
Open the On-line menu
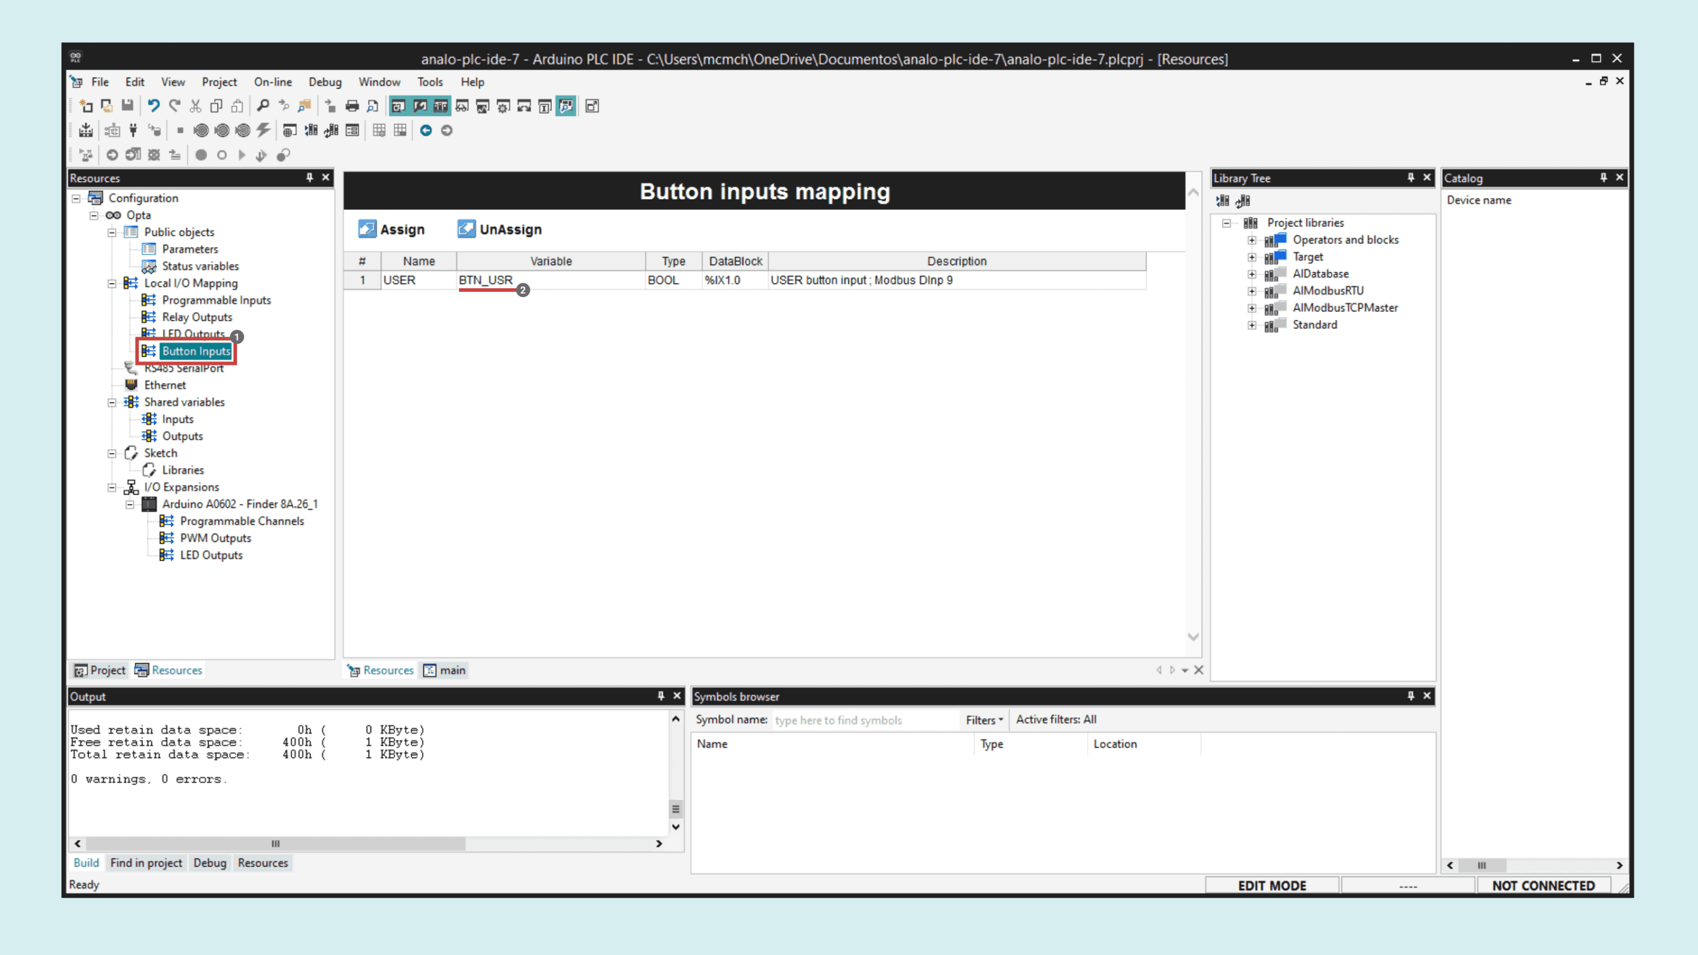273,82
